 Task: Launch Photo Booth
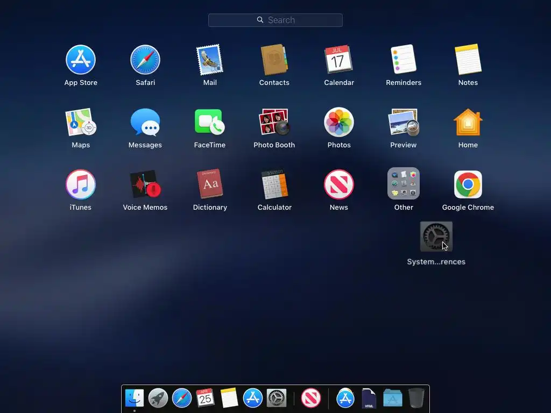click(x=274, y=122)
